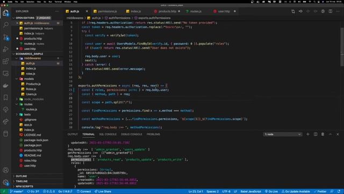Viewport: 344px width, 194px height.
Task: Open the Search view in activity bar
Action: (6, 25)
